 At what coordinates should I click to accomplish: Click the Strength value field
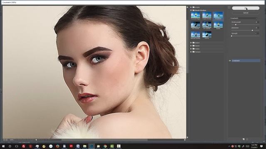pos(257,34)
